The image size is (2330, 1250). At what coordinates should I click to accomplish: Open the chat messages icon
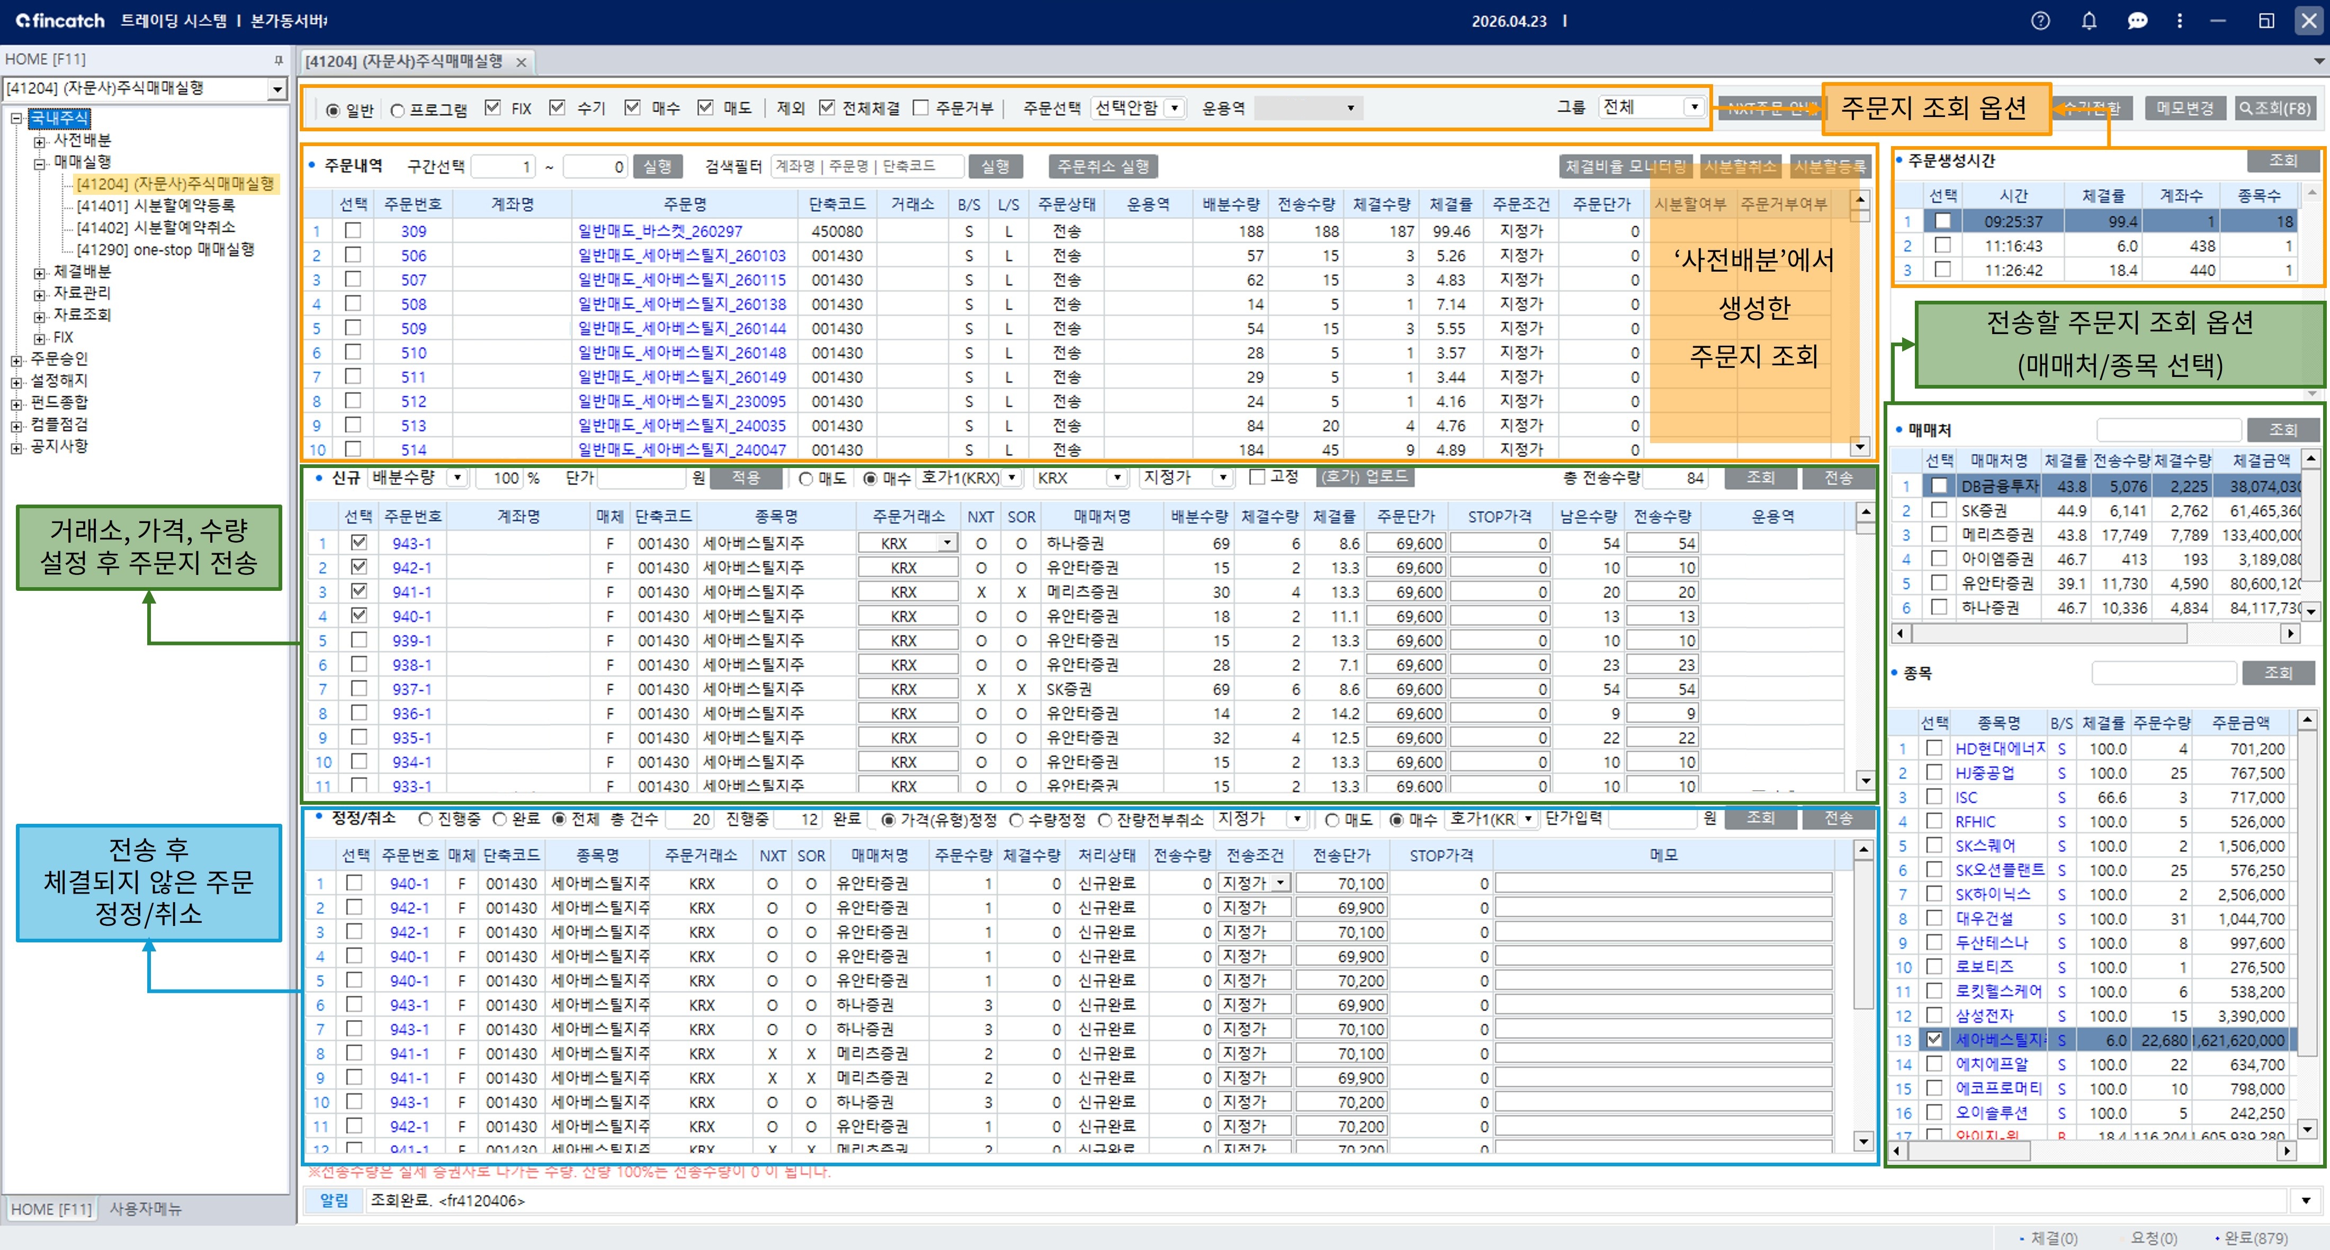(x=2137, y=21)
